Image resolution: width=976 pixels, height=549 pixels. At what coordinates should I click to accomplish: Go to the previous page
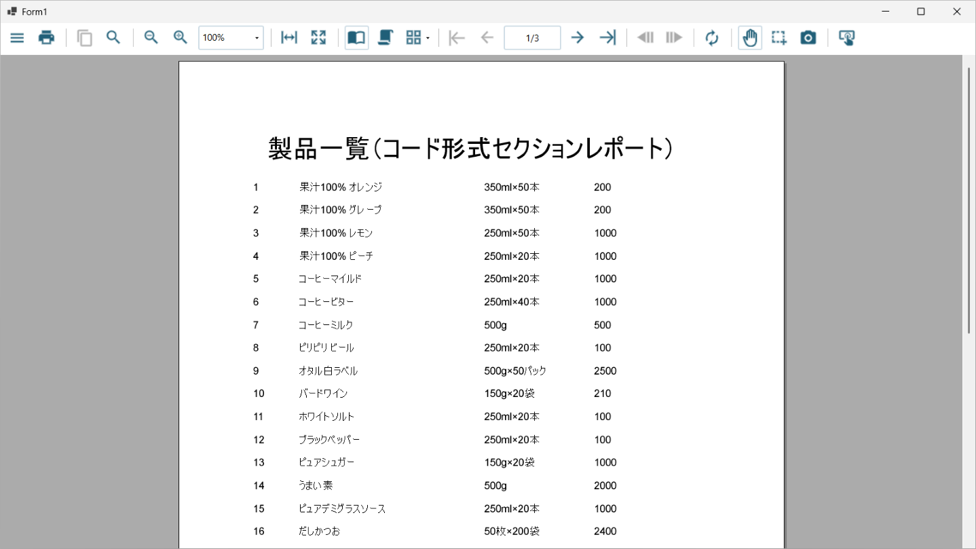[x=487, y=38]
